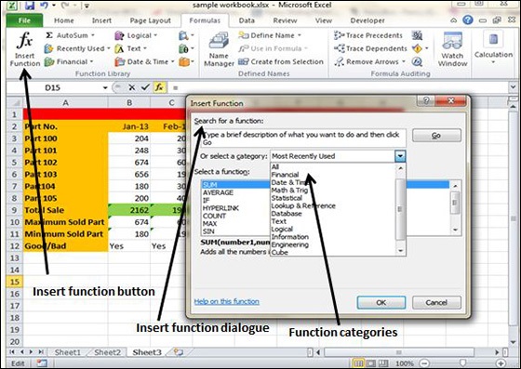Open the Logical functions menu

tap(136, 35)
